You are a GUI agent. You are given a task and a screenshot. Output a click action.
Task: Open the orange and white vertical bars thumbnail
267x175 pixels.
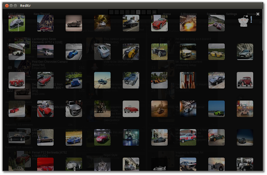(x=188, y=80)
